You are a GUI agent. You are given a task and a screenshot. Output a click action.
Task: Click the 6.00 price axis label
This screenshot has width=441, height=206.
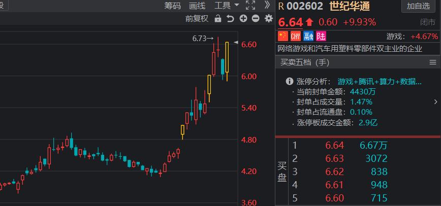[x=249, y=77]
